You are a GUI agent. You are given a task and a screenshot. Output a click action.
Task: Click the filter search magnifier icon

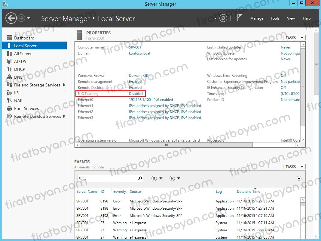[x=140, y=178]
